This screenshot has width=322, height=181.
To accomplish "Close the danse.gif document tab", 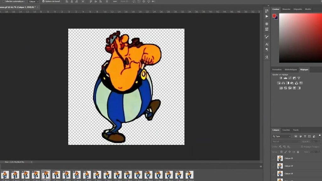I will (38, 7).
